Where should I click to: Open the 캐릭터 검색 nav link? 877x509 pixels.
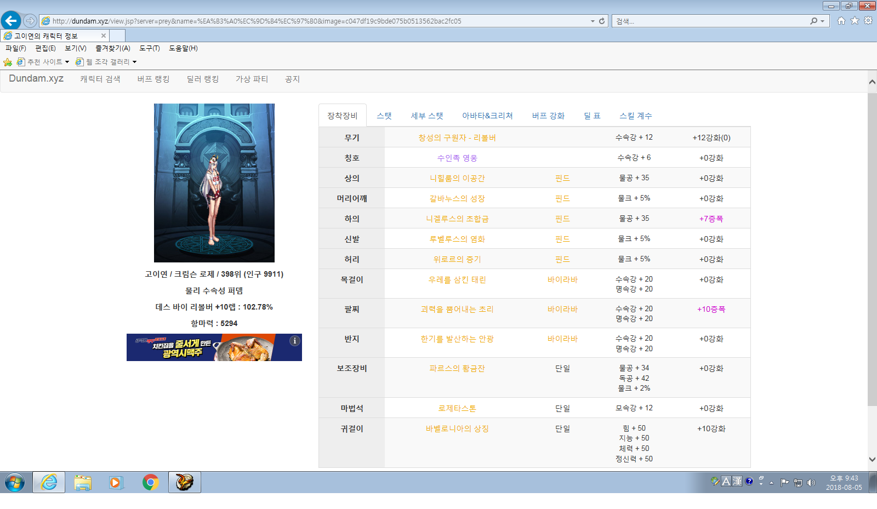point(100,79)
